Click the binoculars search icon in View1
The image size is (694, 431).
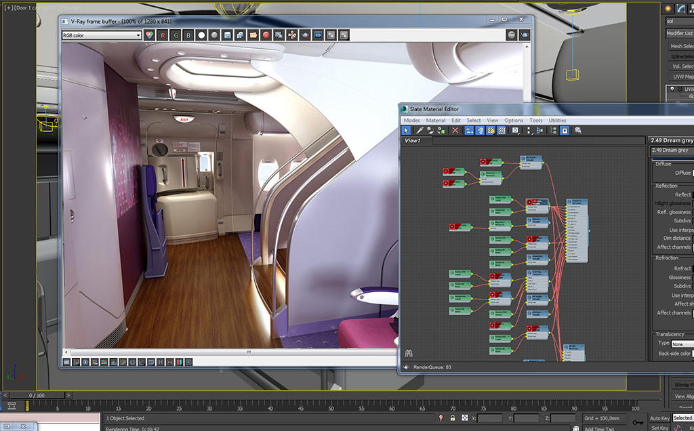(x=409, y=353)
